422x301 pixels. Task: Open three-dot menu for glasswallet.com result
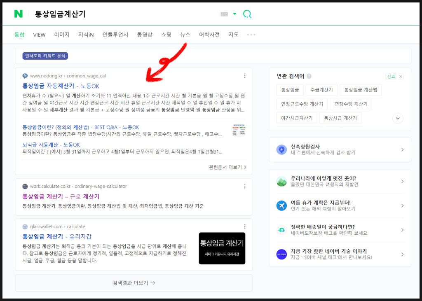(245, 226)
